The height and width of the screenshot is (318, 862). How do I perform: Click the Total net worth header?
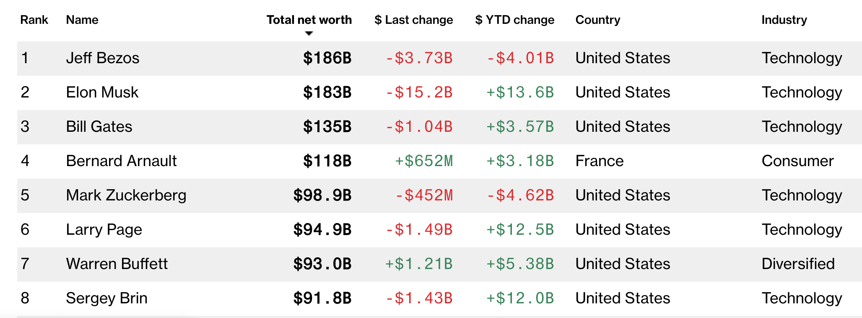(x=309, y=20)
